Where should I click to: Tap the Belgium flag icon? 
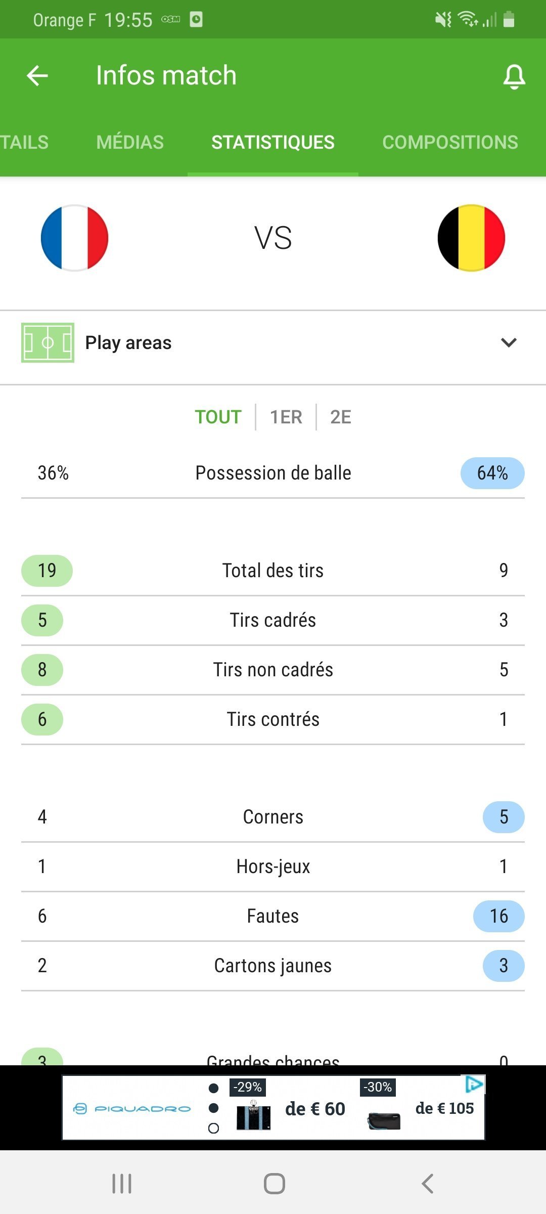[471, 238]
